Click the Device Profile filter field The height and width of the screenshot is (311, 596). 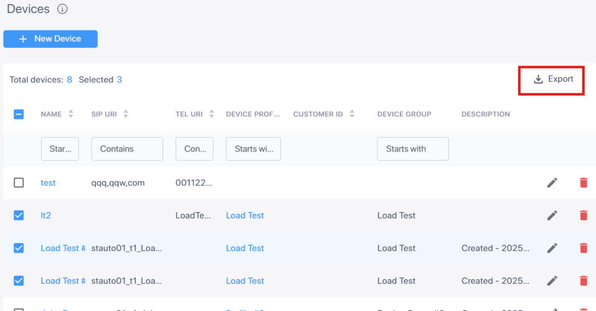point(253,149)
